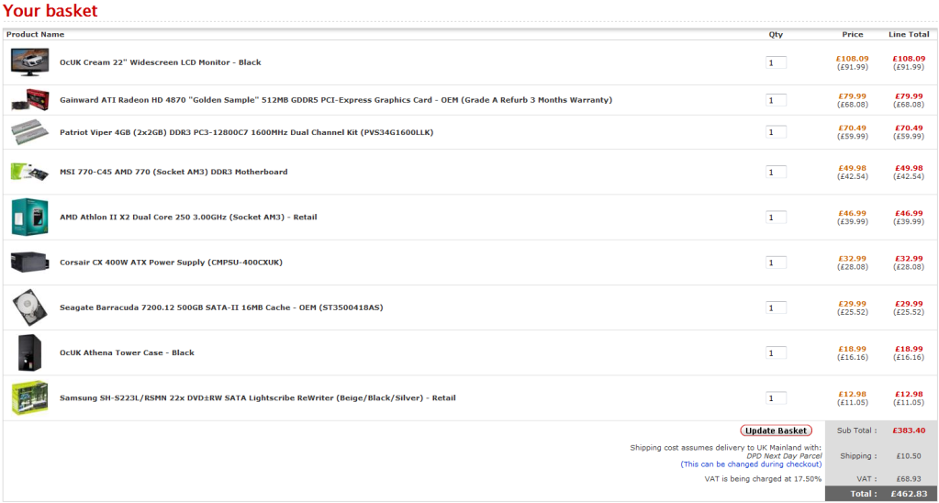Open the Samsung SH-S223L DVD±RW product link

tap(258, 398)
